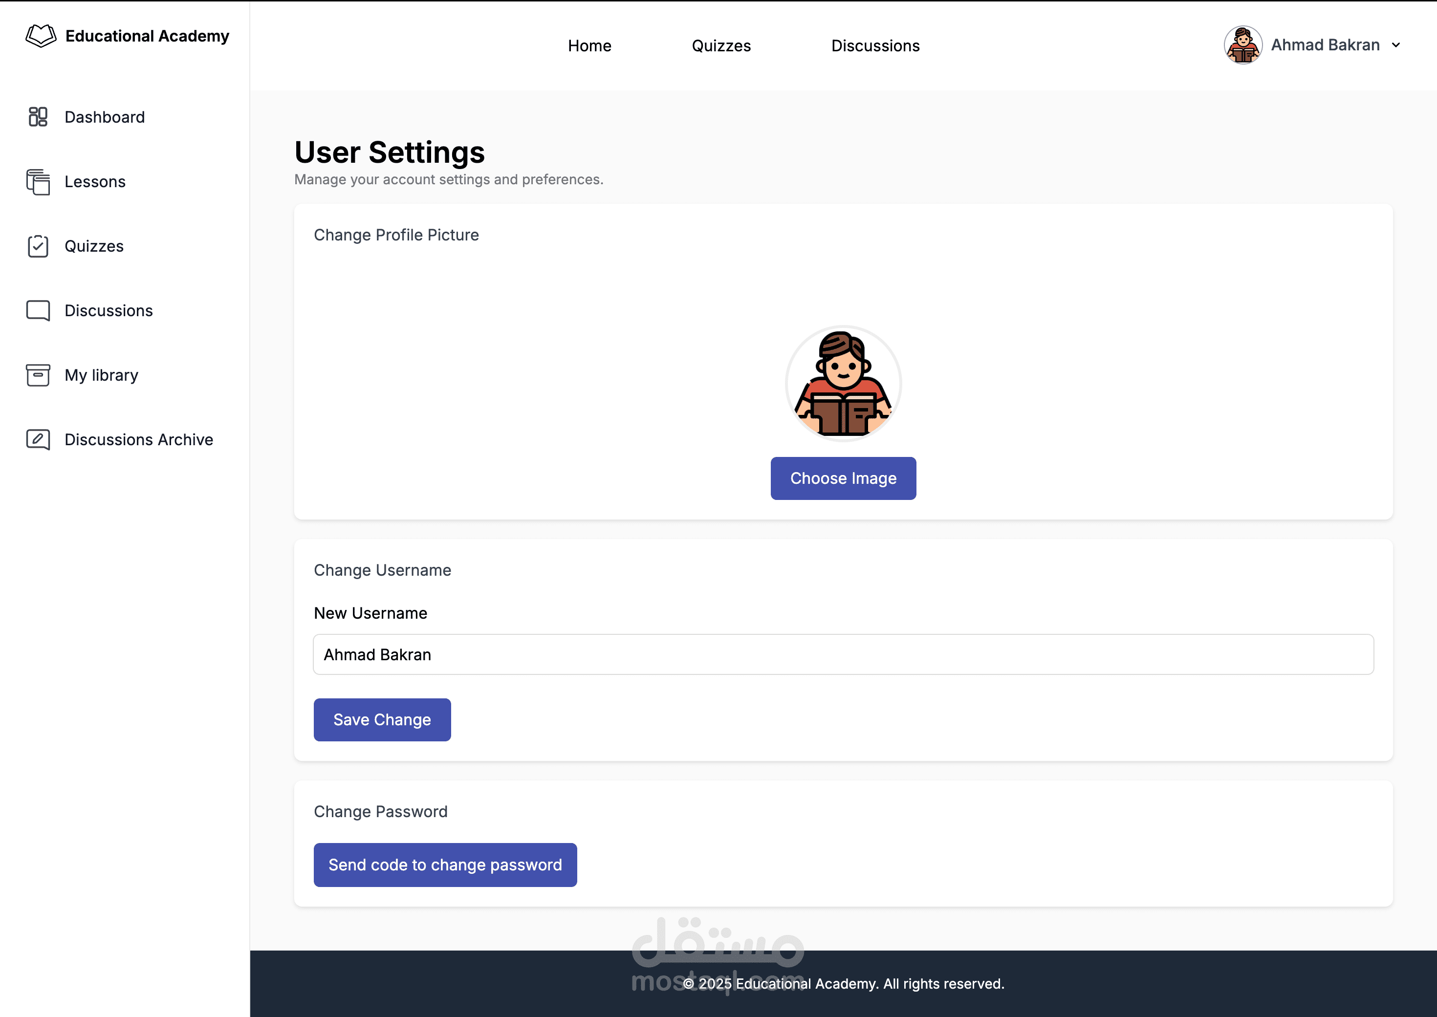Click the Dashboard grid icon in sidebar
Image resolution: width=1437 pixels, height=1017 pixels.
click(38, 116)
